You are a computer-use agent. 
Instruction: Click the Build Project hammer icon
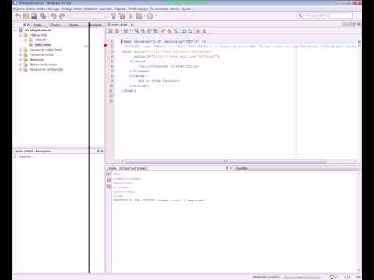pos(113,16)
